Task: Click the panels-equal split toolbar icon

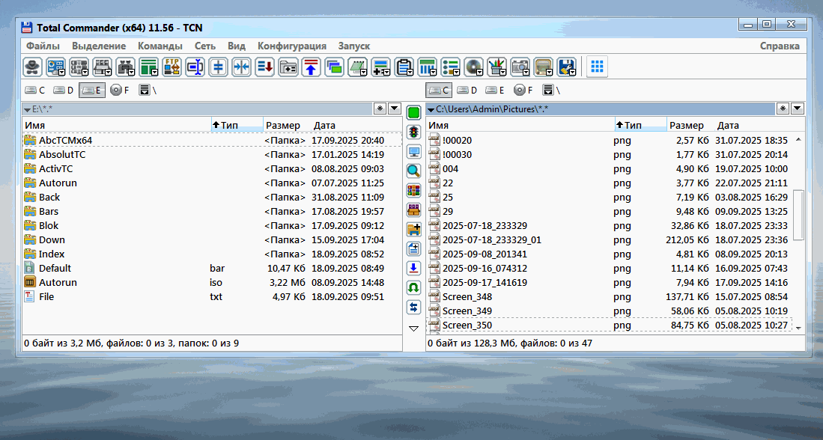Action: point(218,67)
